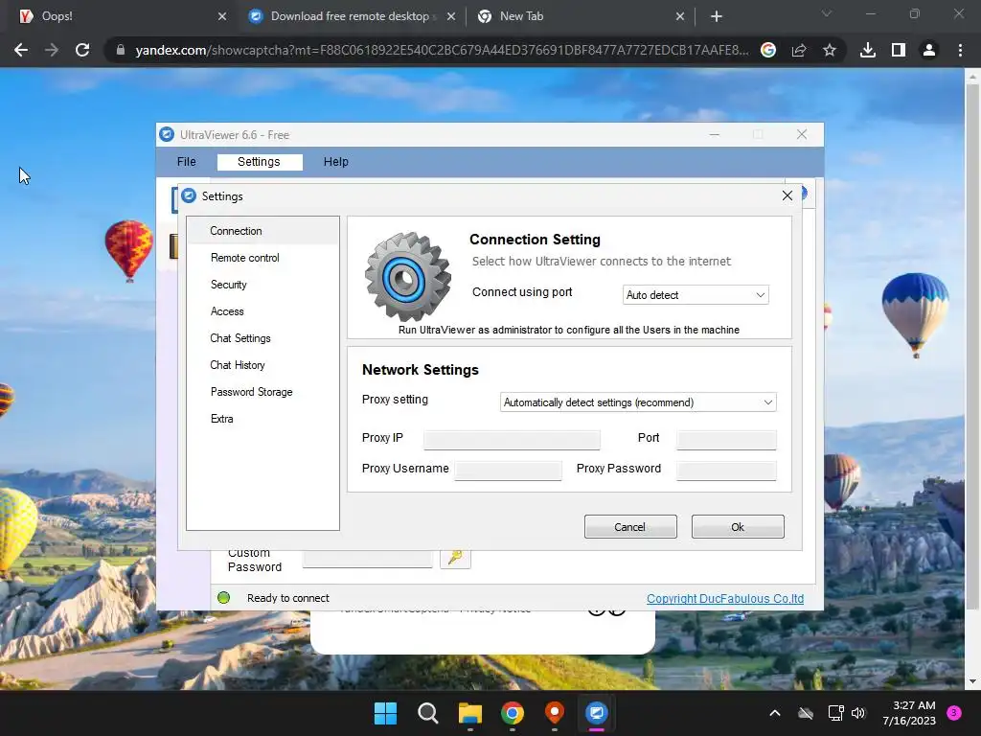Open Chrome tab search chevron
The width and height of the screenshot is (981, 736).
pyautogui.click(x=827, y=13)
